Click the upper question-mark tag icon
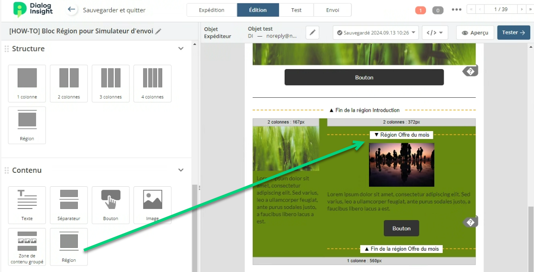 (470, 71)
